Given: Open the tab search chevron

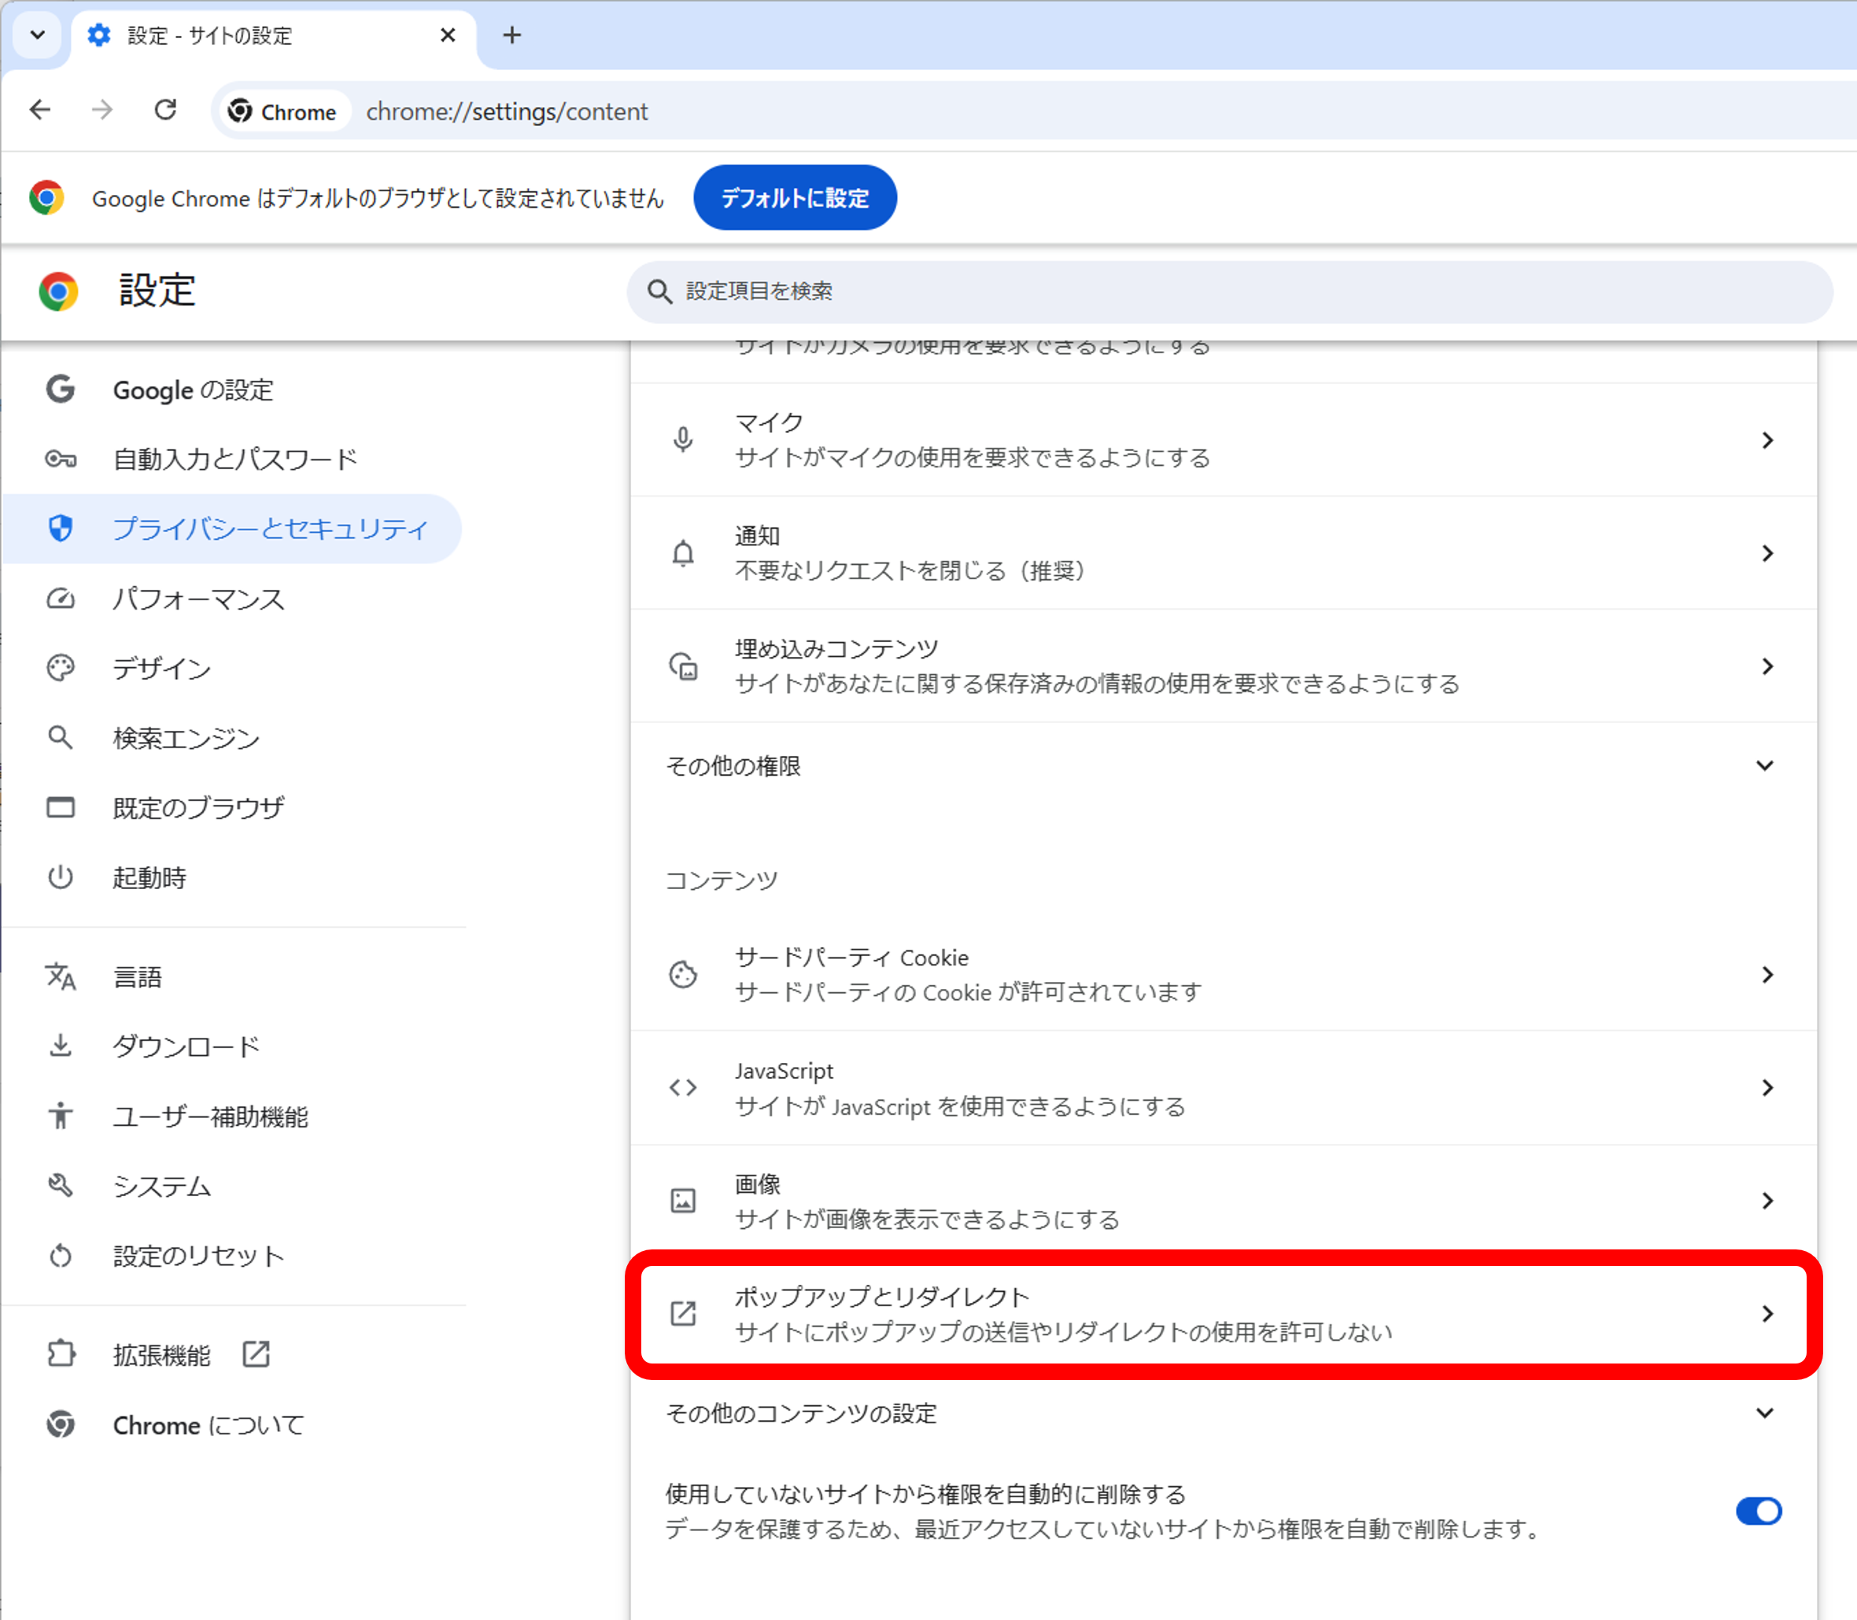Looking at the screenshot, I should [x=37, y=35].
